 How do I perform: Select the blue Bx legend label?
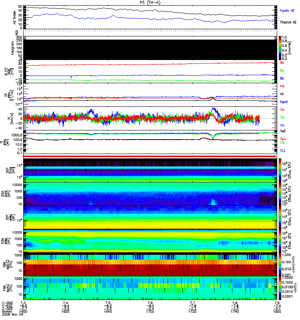point(282,78)
